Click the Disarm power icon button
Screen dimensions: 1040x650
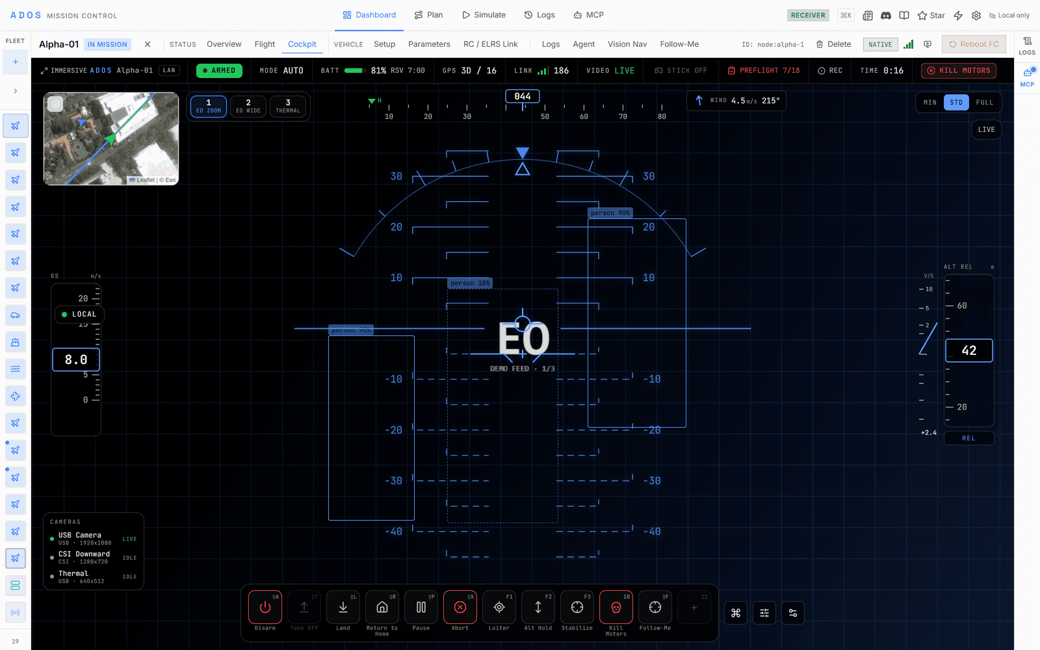click(265, 607)
